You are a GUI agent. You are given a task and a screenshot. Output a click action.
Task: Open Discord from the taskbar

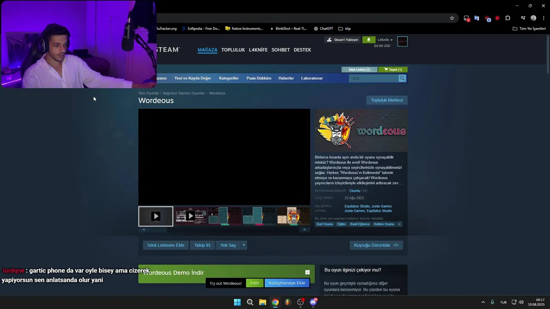pos(313,302)
